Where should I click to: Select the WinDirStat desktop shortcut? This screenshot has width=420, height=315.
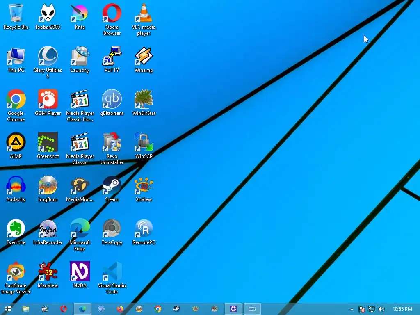tap(144, 103)
